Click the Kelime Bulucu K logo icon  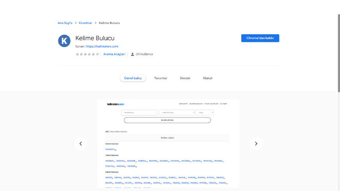(x=64, y=41)
